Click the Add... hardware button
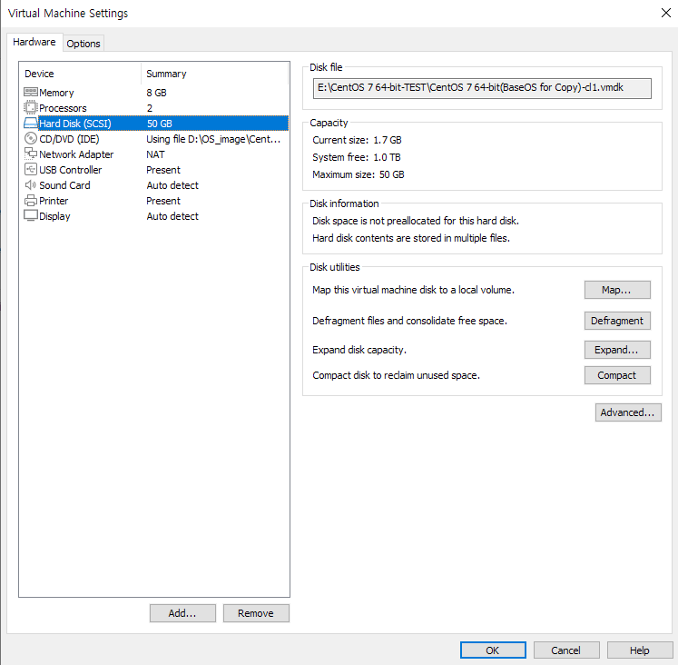 click(182, 613)
